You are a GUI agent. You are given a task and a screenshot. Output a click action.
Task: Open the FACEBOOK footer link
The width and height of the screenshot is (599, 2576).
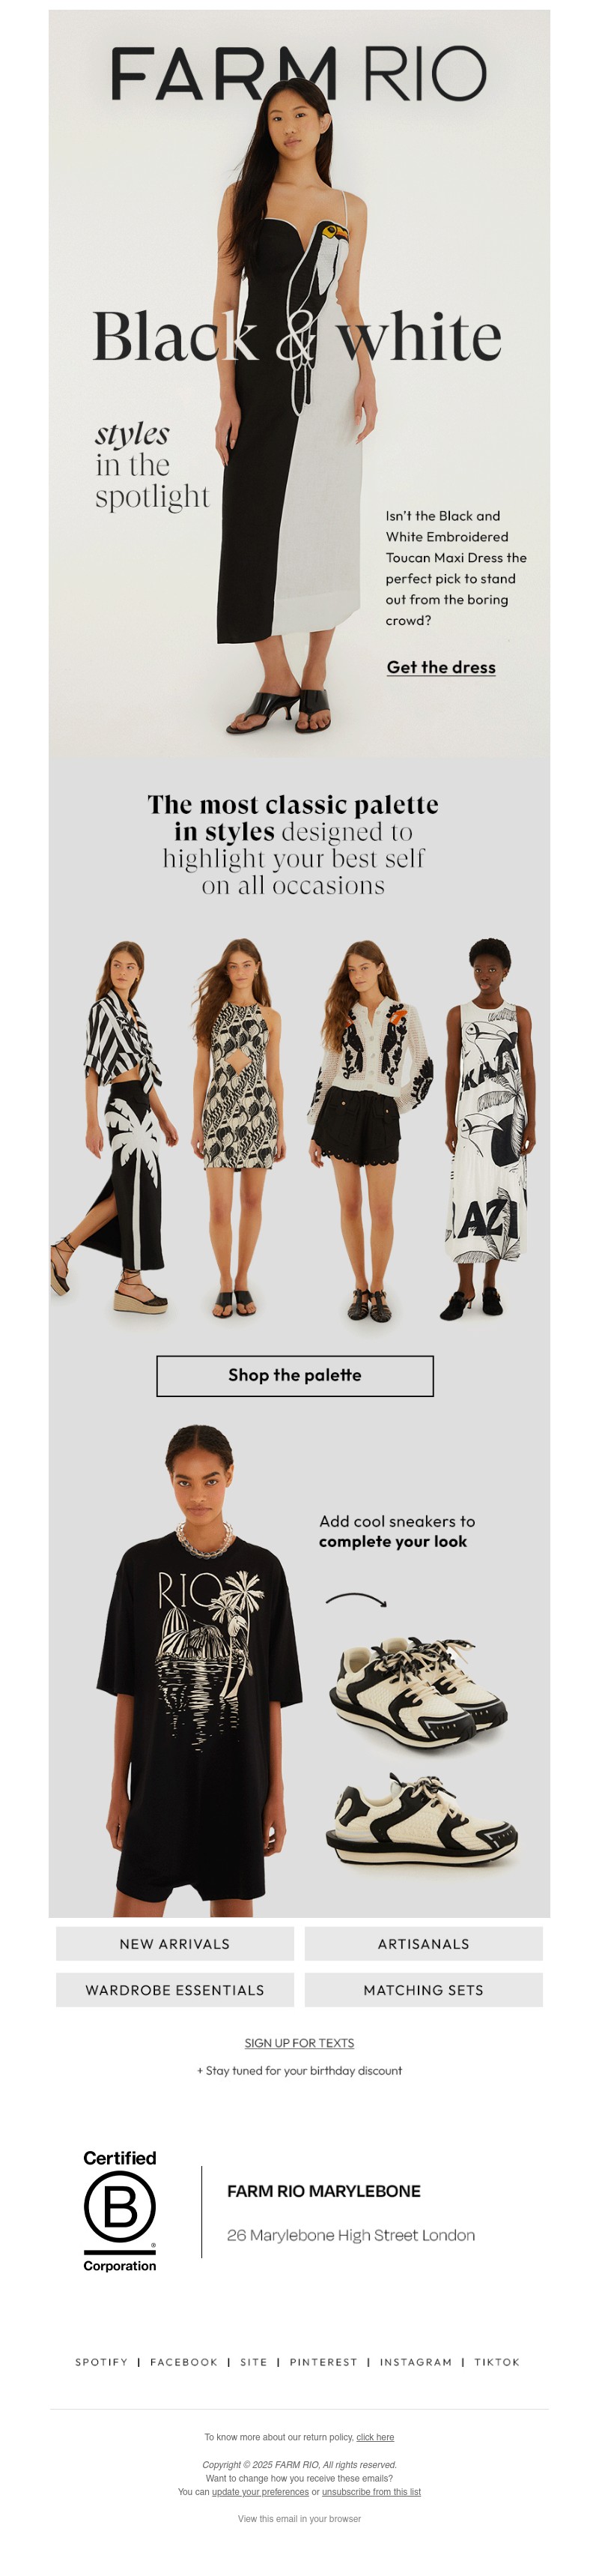183,2362
